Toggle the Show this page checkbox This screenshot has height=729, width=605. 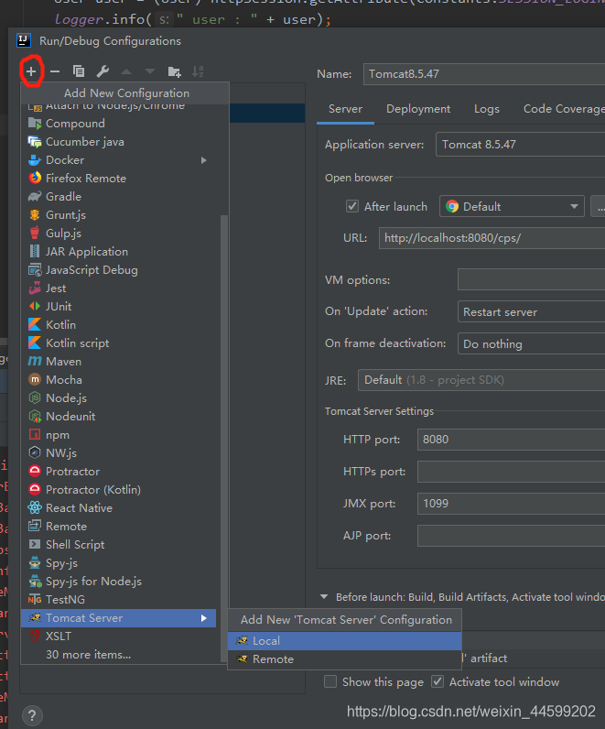330,682
